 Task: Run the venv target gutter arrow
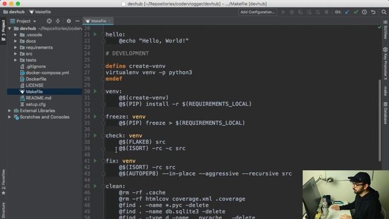(95, 91)
